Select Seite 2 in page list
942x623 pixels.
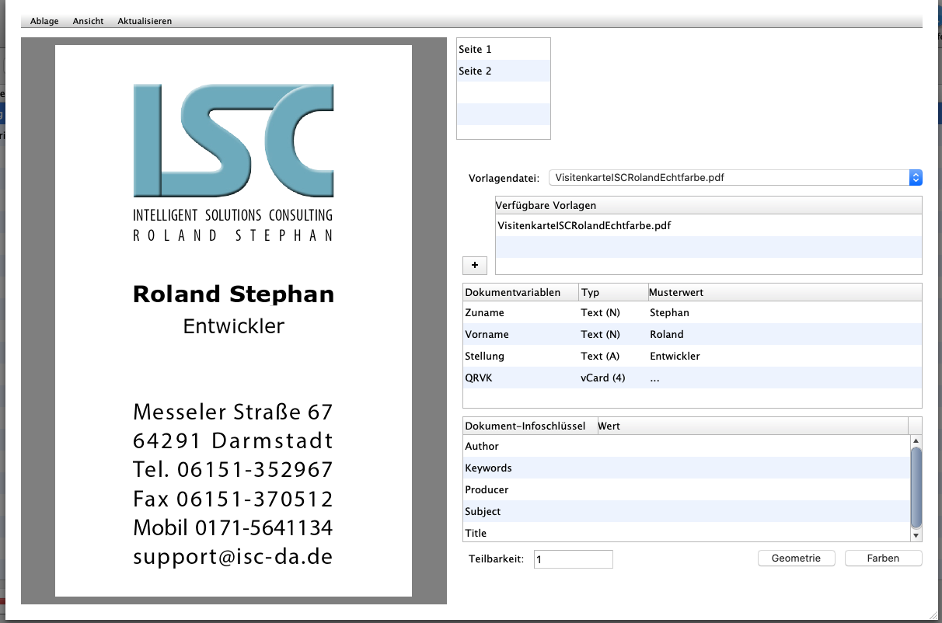503,71
